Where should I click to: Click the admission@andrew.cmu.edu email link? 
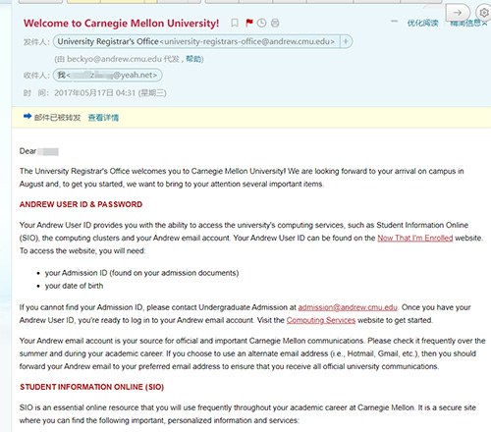(x=348, y=307)
